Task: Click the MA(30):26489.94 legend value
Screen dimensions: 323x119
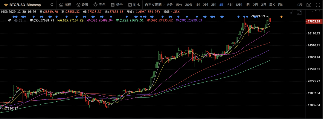Action: (x=100, y=20)
